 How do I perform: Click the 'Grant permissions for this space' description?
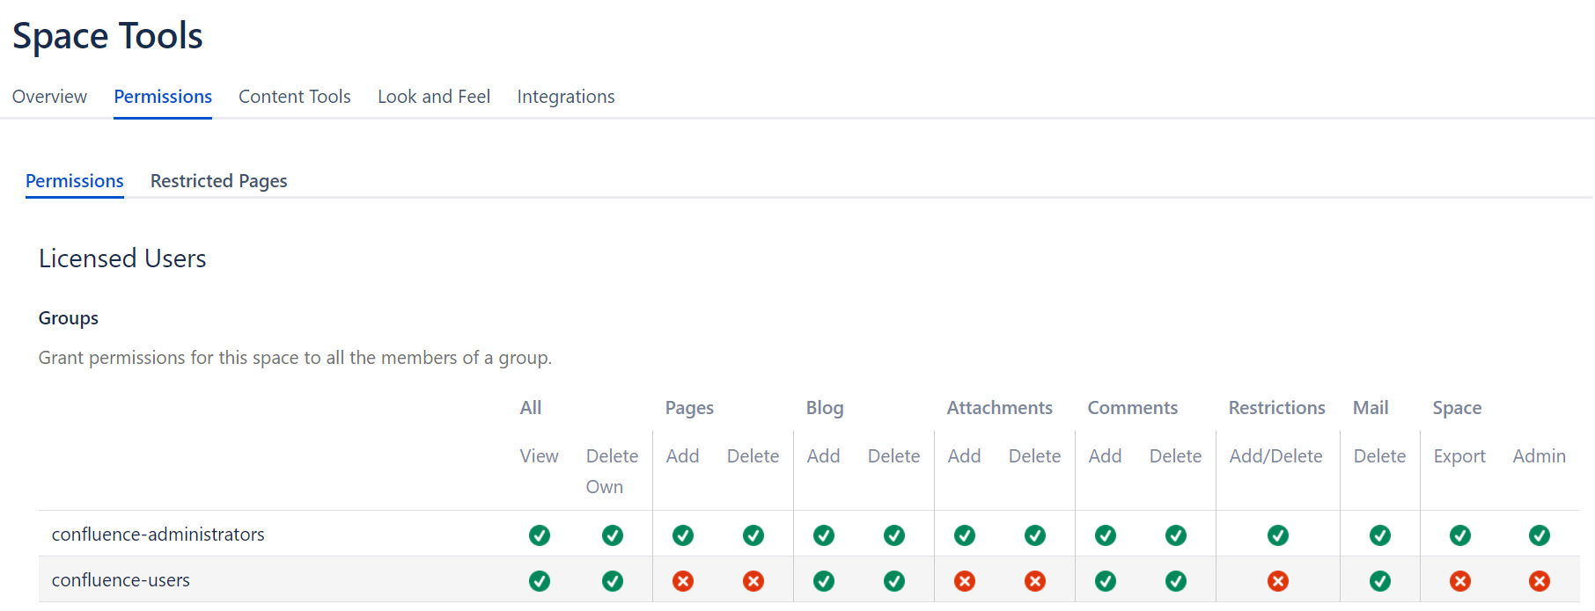tap(295, 358)
